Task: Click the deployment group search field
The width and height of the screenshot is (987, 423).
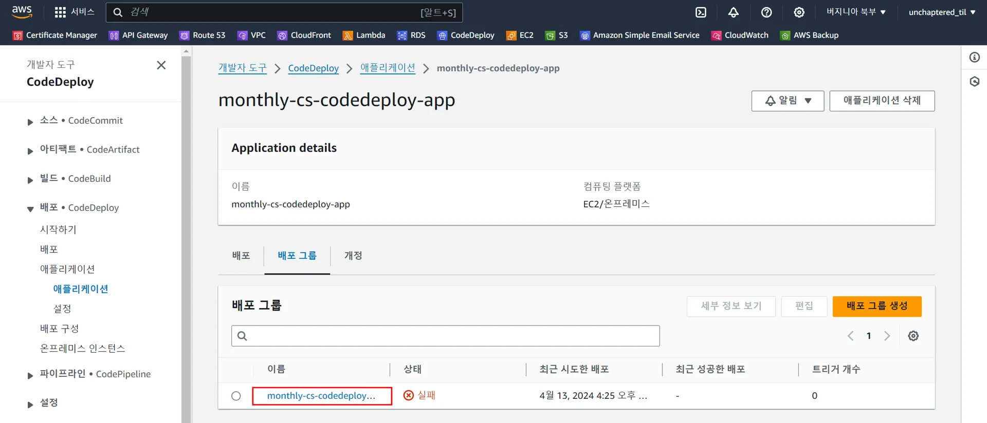Action: [x=445, y=336]
